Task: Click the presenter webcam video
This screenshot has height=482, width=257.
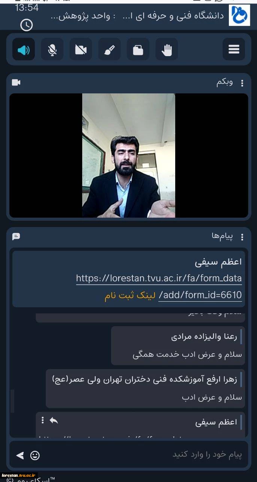Action: [x=129, y=156]
